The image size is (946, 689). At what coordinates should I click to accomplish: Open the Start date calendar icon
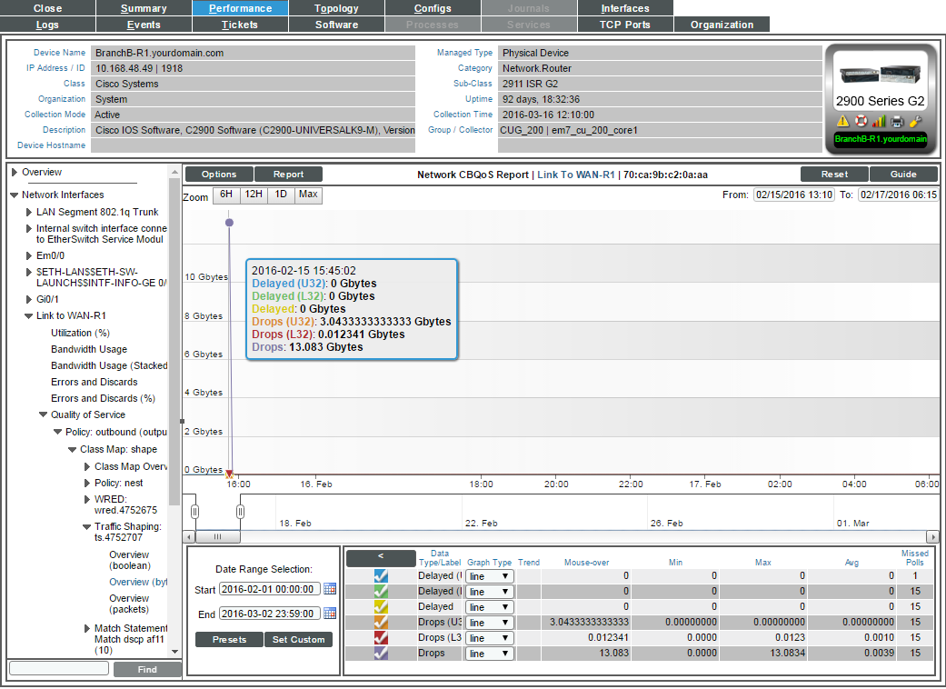pyautogui.click(x=329, y=589)
